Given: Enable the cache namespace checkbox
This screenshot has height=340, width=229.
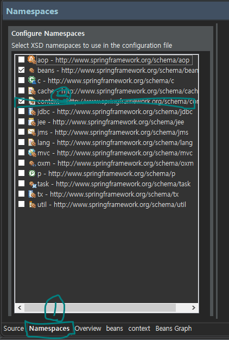Looking at the screenshot, I should (21, 90).
